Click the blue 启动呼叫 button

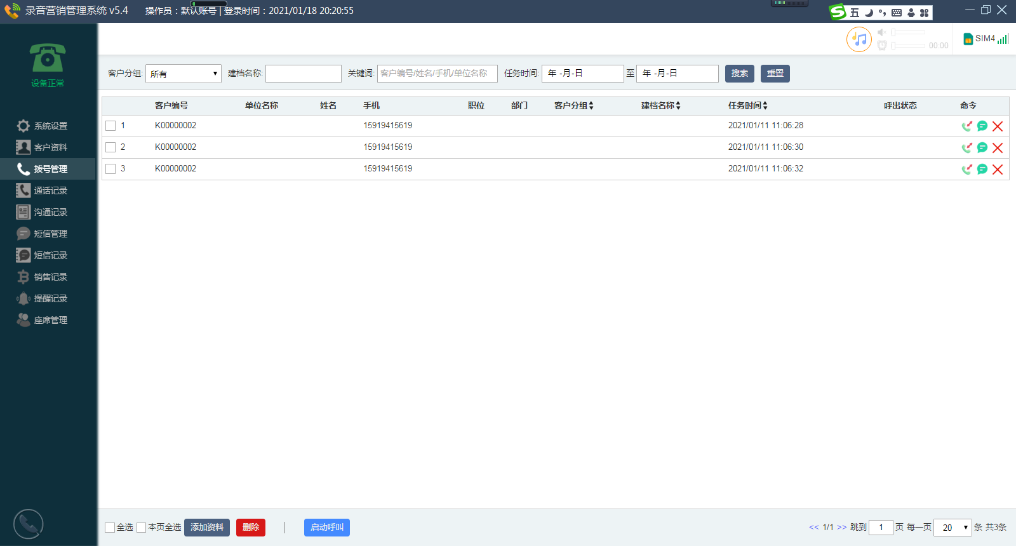pyautogui.click(x=326, y=528)
